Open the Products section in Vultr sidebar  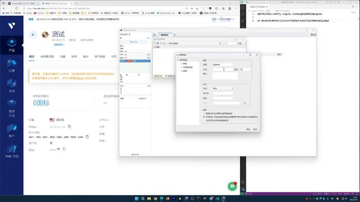pyautogui.click(x=11, y=45)
